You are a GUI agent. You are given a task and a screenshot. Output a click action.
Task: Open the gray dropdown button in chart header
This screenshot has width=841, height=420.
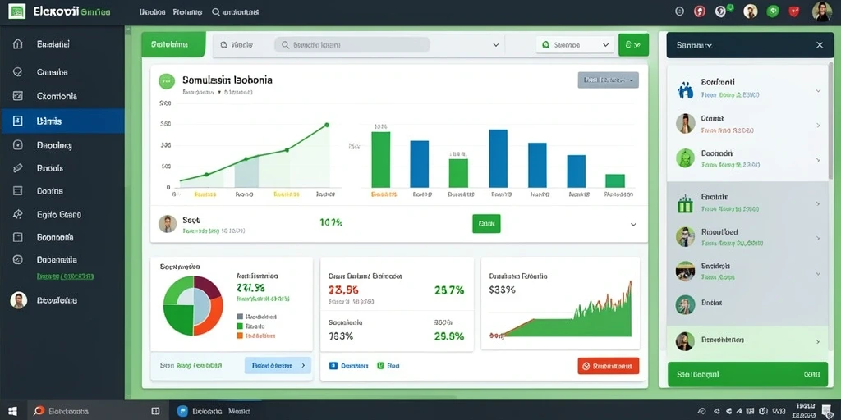point(609,80)
